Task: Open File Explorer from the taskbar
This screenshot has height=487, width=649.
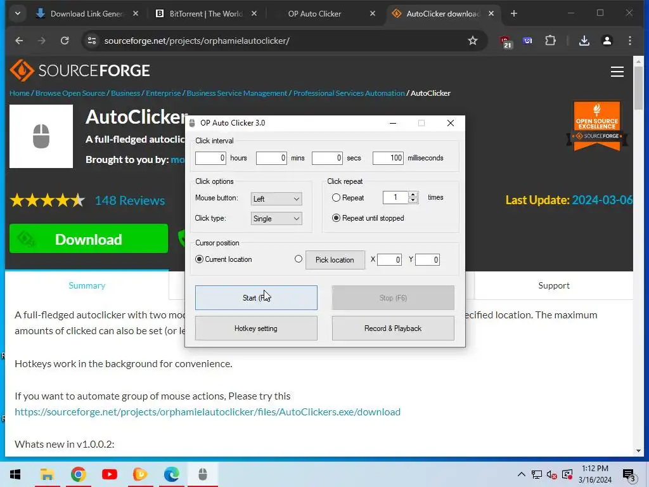Action: pos(47,474)
